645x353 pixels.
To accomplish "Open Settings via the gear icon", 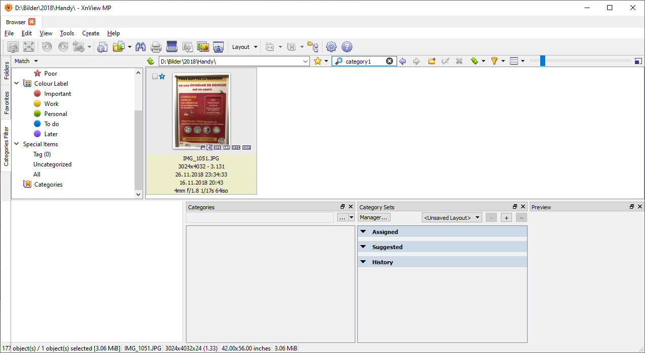I will (331, 47).
